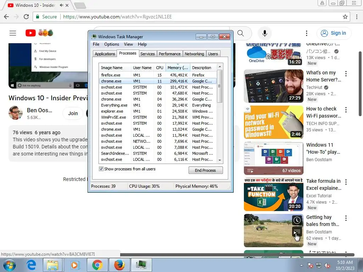Switch to the Services tab

pos(147,54)
